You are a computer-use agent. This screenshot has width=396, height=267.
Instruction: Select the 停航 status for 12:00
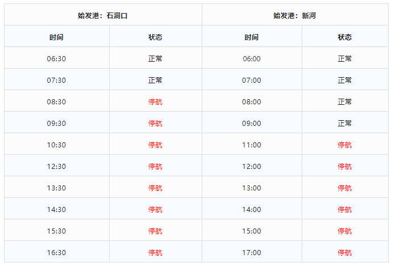(344, 166)
